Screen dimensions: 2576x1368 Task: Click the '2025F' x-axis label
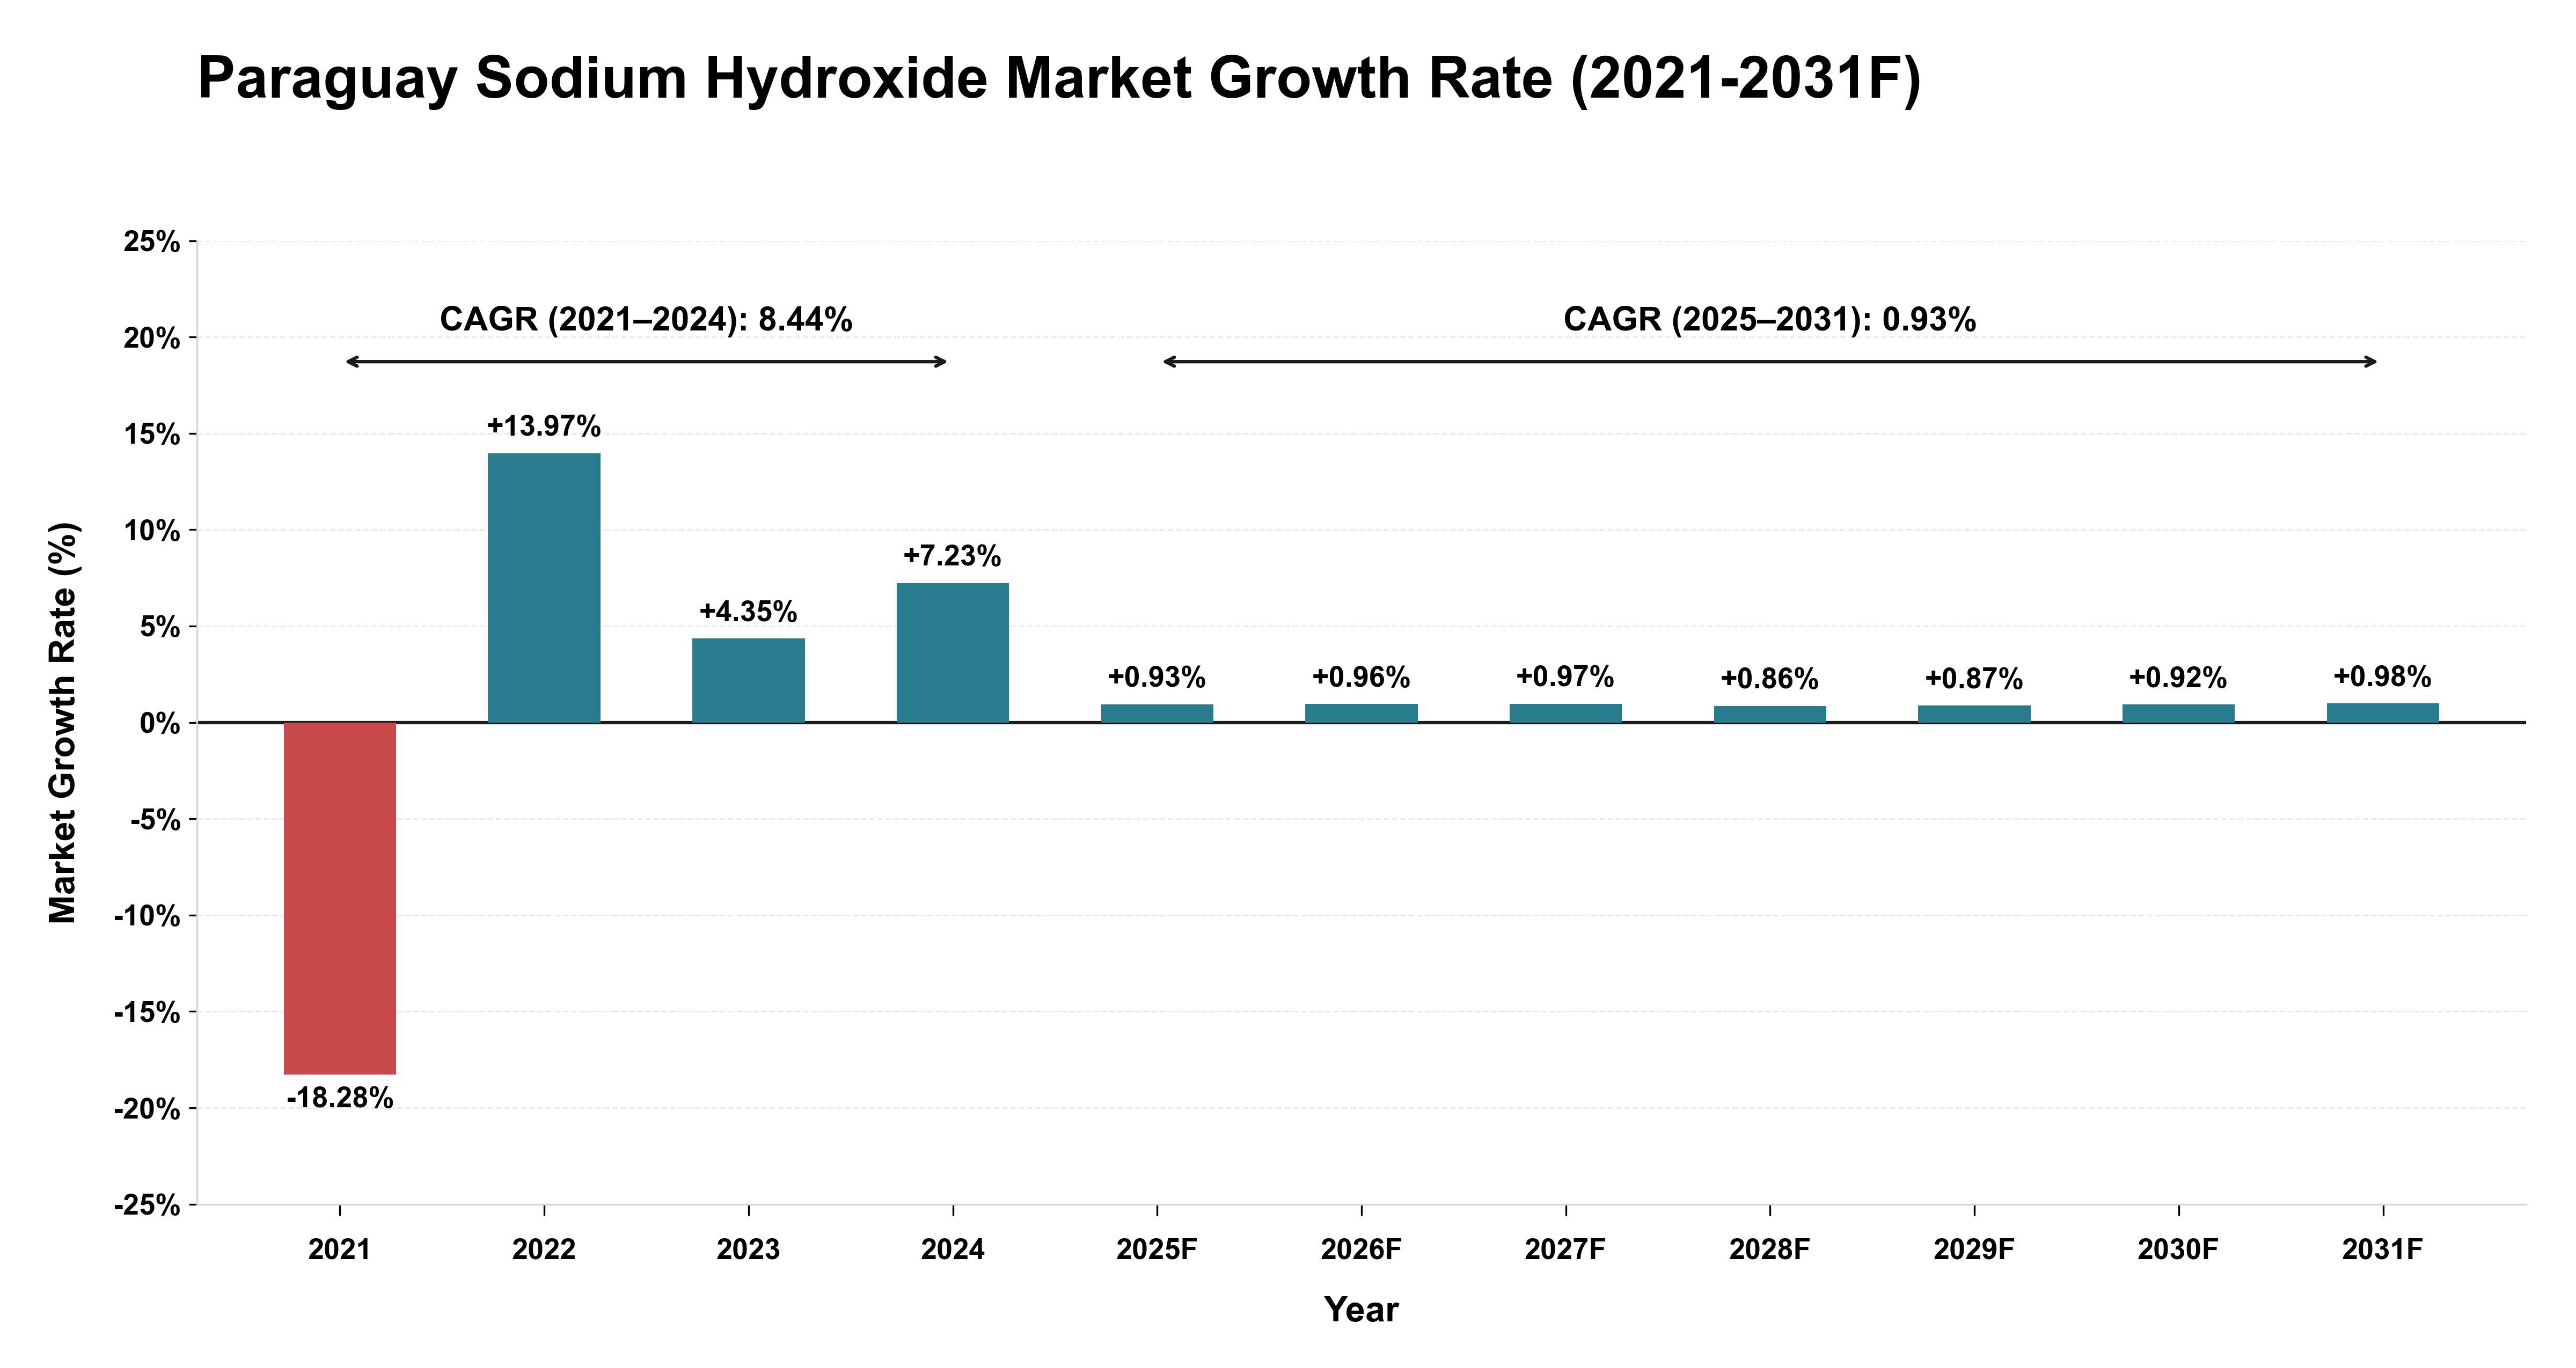(x=1157, y=1250)
